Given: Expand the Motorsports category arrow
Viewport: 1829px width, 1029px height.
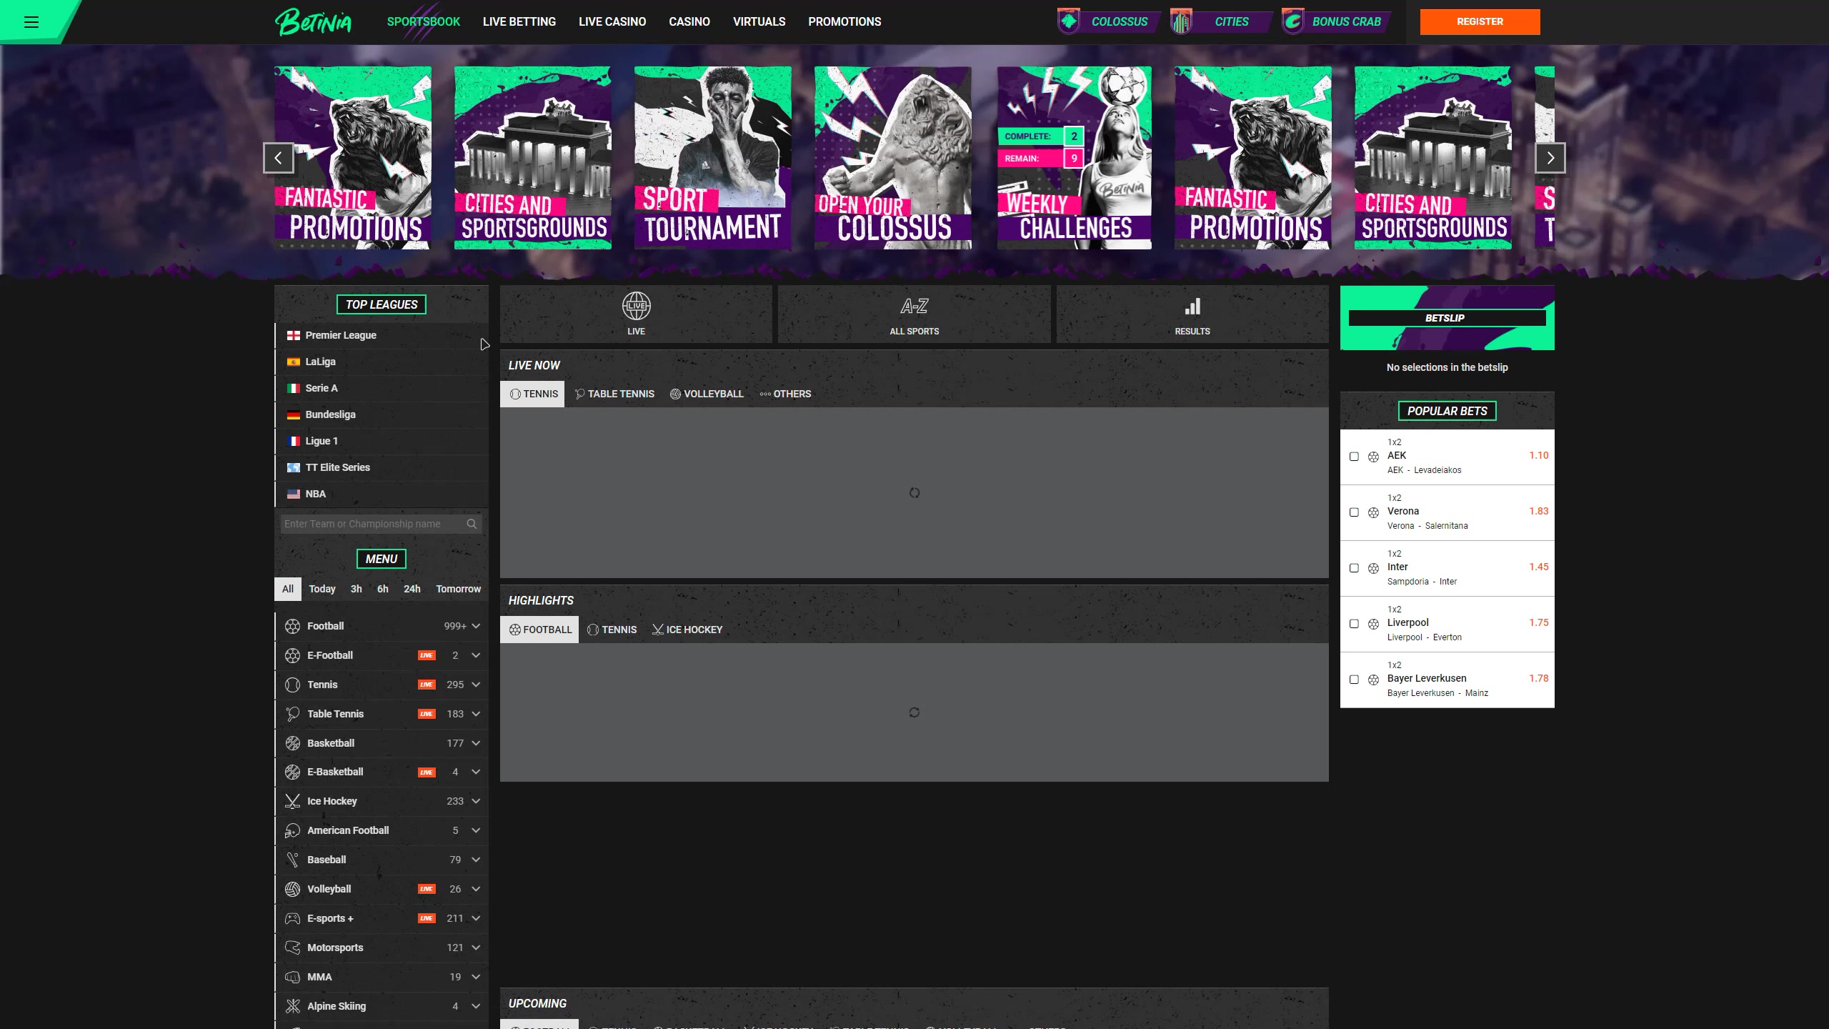Looking at the screenshot, I should (x=476, y=948).
